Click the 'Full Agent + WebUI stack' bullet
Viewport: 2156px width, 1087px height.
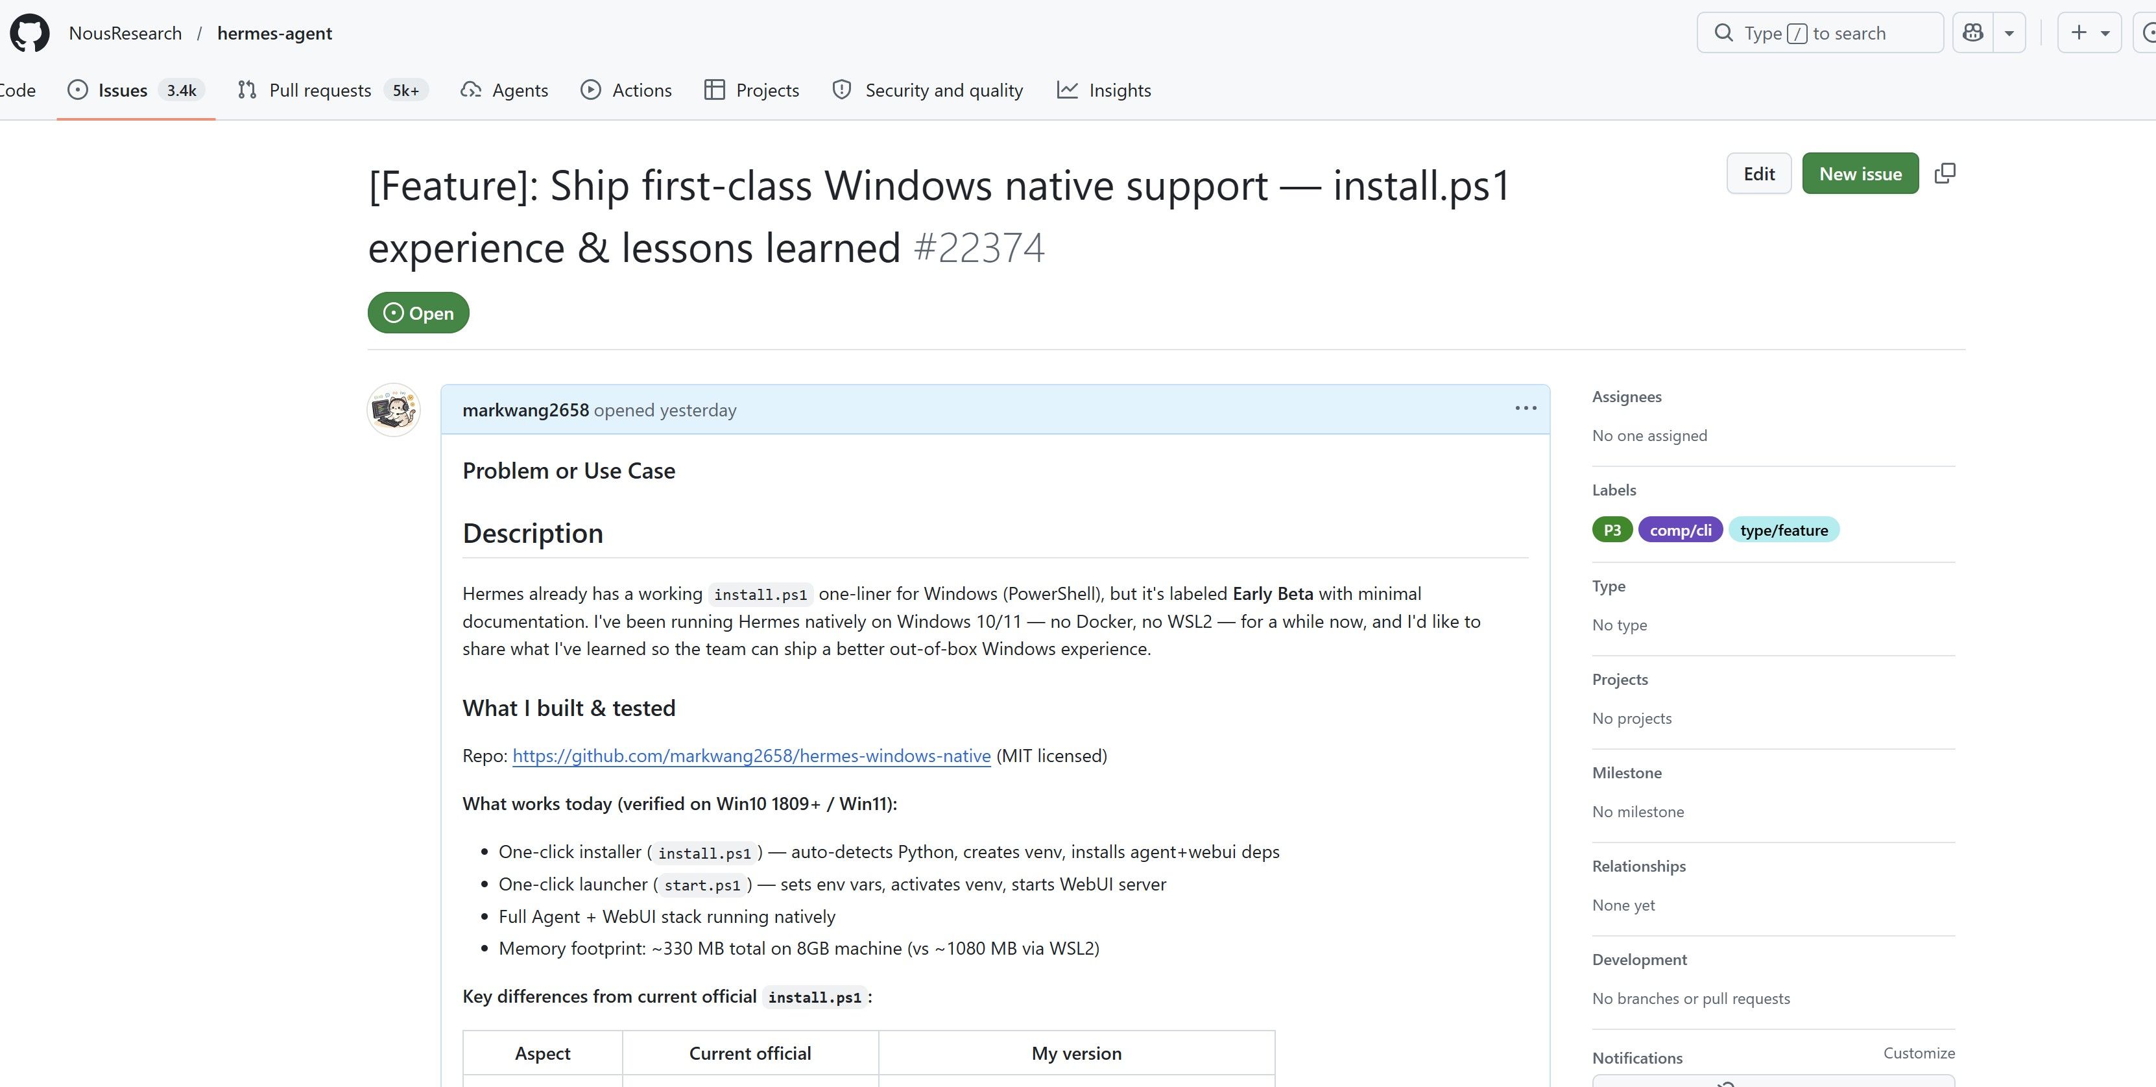coord(667,916)
